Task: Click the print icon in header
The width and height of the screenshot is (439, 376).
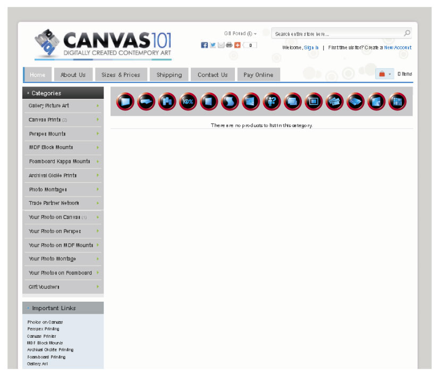Action: [x=229, y=45]
